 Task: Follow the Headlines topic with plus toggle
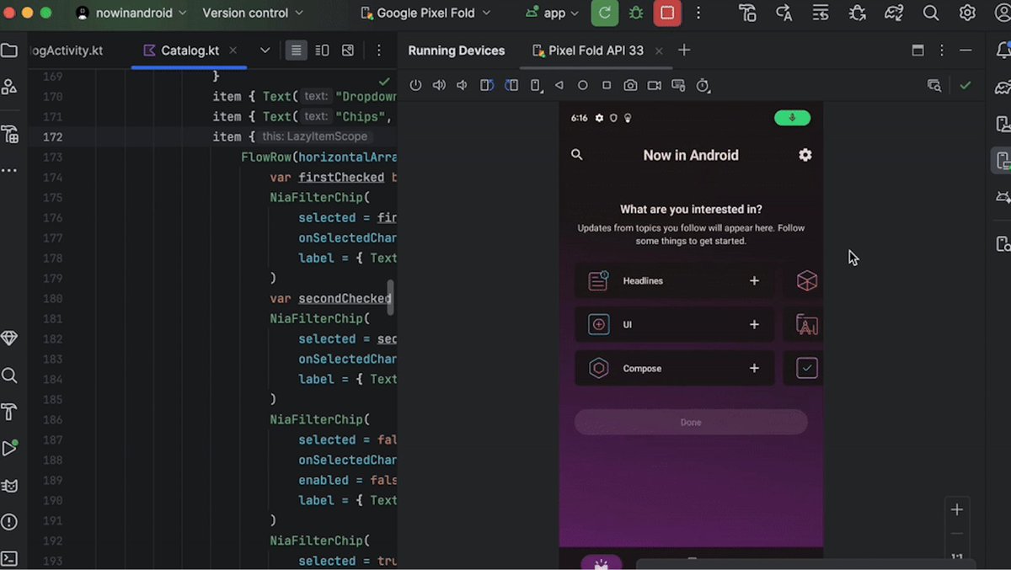click(754, 280)
